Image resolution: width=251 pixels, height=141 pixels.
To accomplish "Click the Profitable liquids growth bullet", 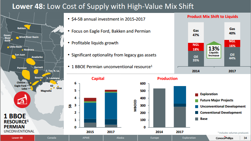I will point(95,43).
